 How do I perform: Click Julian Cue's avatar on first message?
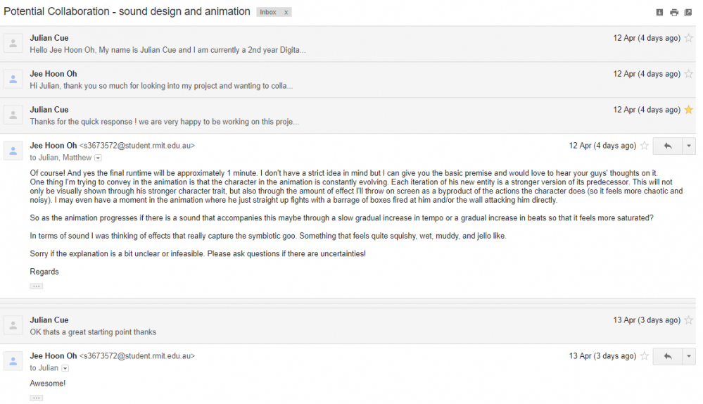tap(13, 43)
